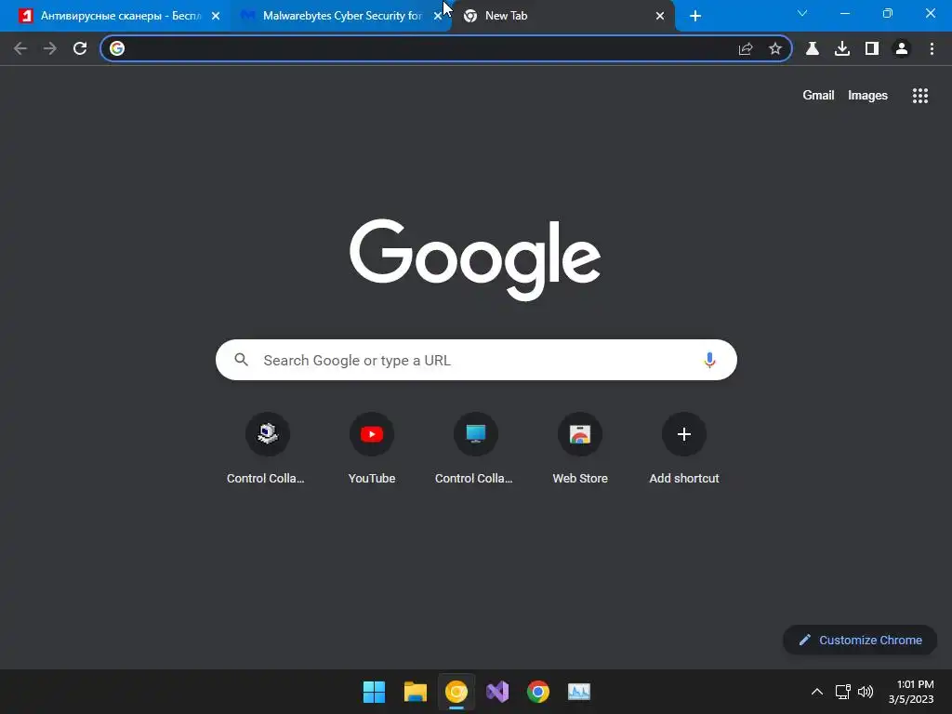Reload the current page

[x=80, y=48]
